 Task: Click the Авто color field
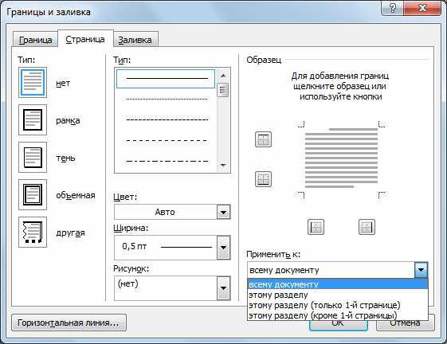(x=166, y=212)
